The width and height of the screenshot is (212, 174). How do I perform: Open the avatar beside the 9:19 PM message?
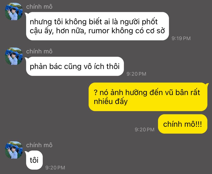point(14,11)
